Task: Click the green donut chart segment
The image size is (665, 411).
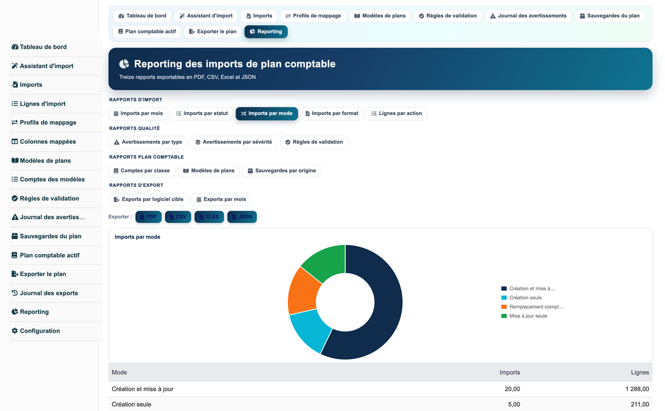Action: [x=328, y=263]
